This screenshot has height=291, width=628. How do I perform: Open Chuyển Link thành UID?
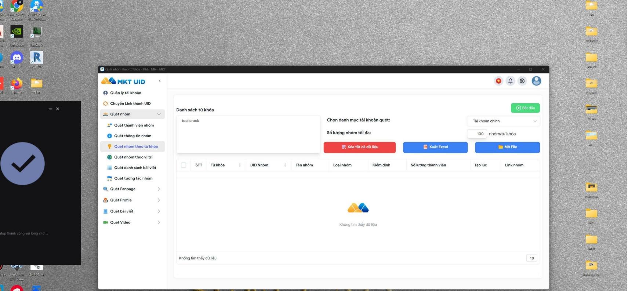(x=130, y=103)
